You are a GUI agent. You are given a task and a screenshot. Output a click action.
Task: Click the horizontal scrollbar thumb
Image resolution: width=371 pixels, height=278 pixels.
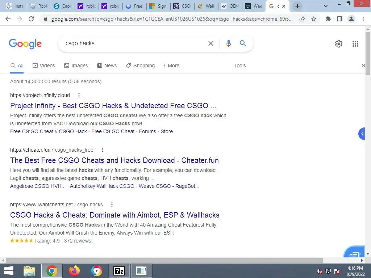pos(164,260)
